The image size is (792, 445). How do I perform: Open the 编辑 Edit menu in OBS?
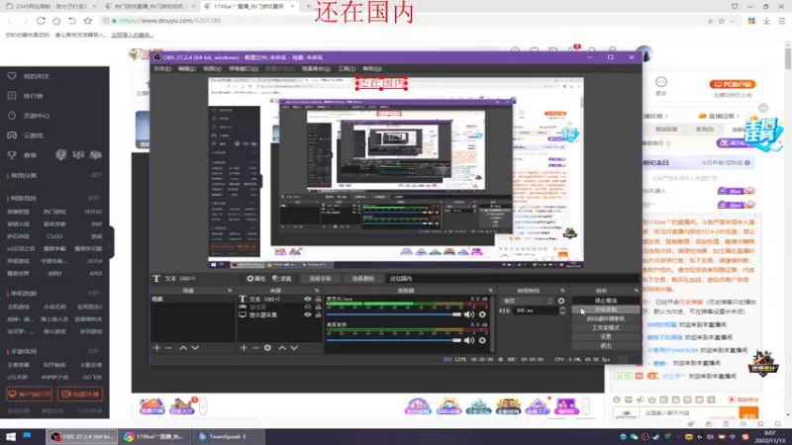click(x=186, y=68)
